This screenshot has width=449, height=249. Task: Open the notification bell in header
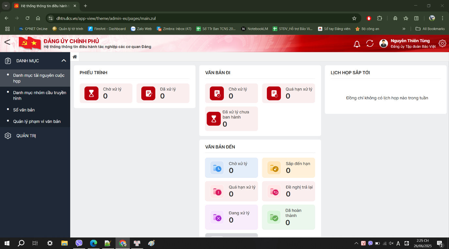click(x=357, y=44)
